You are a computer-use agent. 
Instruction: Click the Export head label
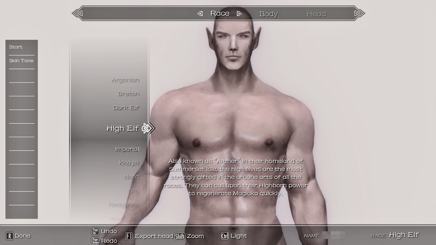[x=154, y=236]
